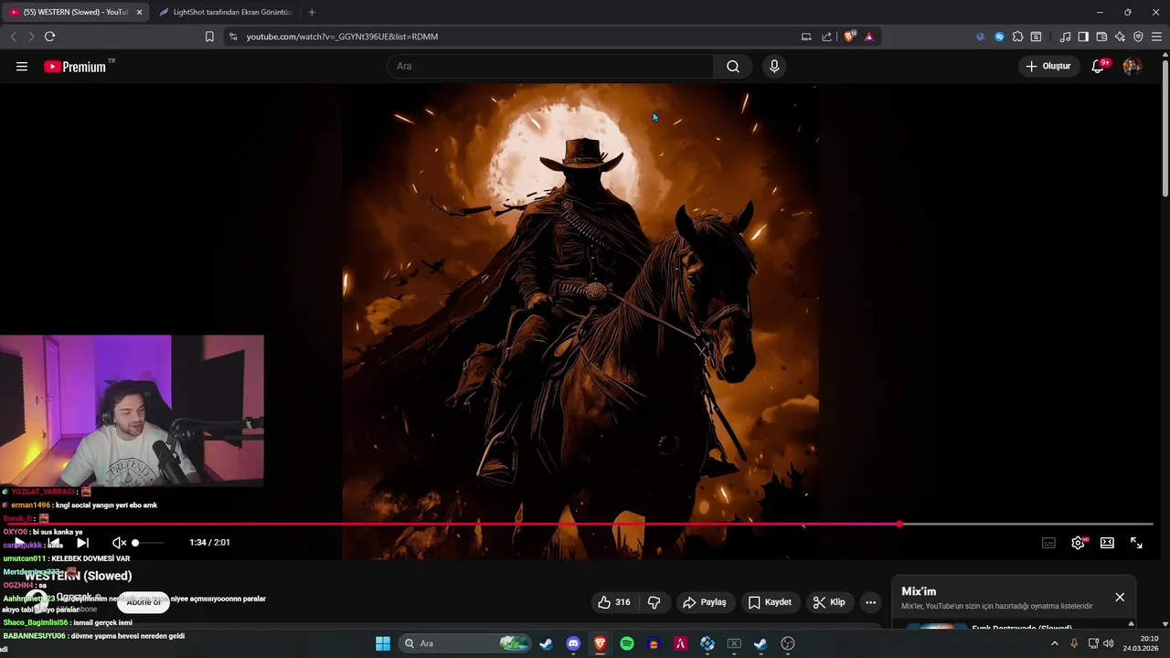1170x658 pixels.
Task: Open the browser main menu
Action: [1157, 37]
